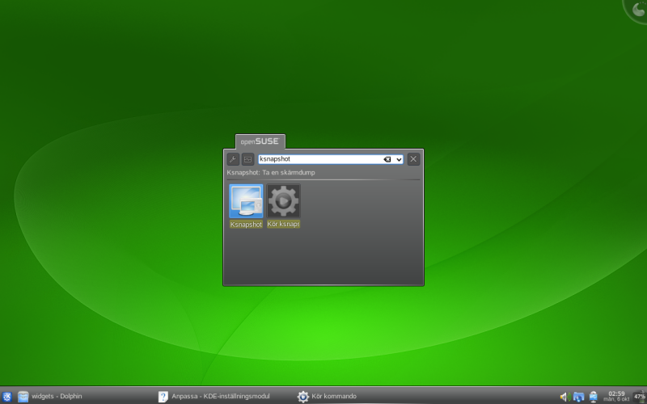Open the desktop toolbox in top-right corner

pyautogui.click(x=636, y=10)
